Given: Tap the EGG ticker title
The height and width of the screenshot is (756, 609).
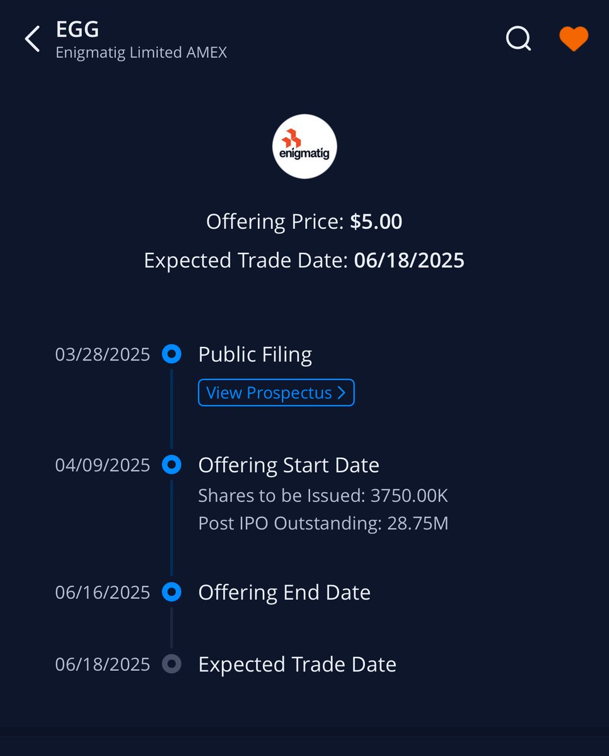Looking at the screenshot, I should click(x=77, y=29).
